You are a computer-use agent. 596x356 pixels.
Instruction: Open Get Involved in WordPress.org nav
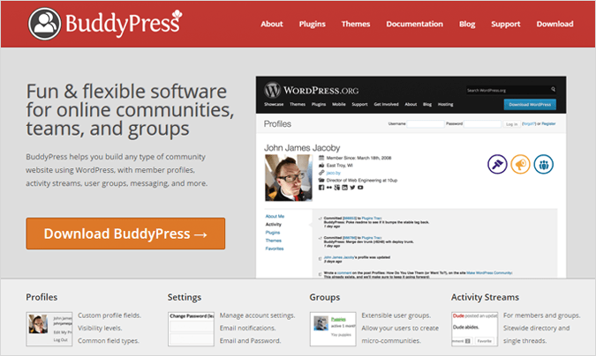coord(386,104)
